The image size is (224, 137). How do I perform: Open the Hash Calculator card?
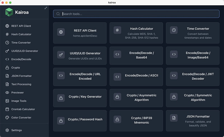pos(136,33)
